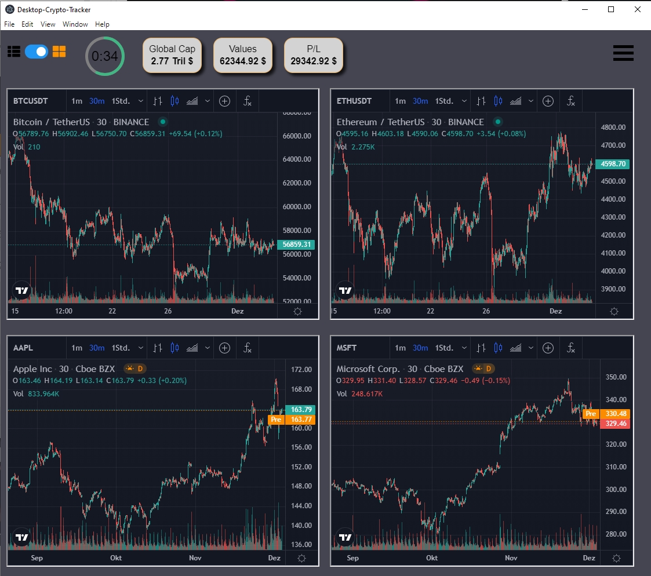
Task: Click compare/add symbol on ETHUSDT chart
Action: coord(548,101)
